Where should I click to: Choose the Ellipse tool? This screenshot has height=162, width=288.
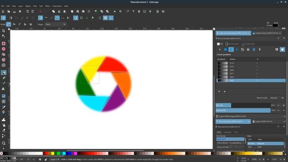click(4, 49)
